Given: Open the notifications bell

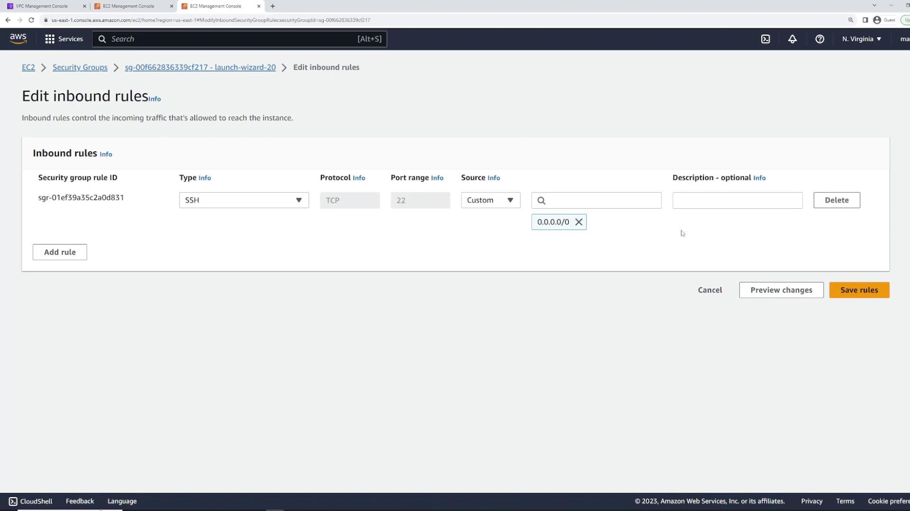Looking at the screenshot, I should tap(792, 39).
